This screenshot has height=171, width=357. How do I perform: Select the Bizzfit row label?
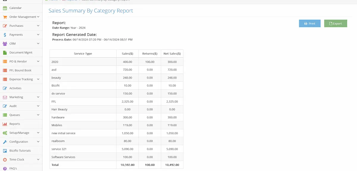coord(56,86)
